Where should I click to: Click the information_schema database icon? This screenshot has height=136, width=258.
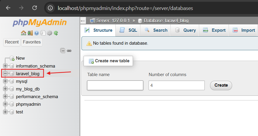tap(12, 66)
